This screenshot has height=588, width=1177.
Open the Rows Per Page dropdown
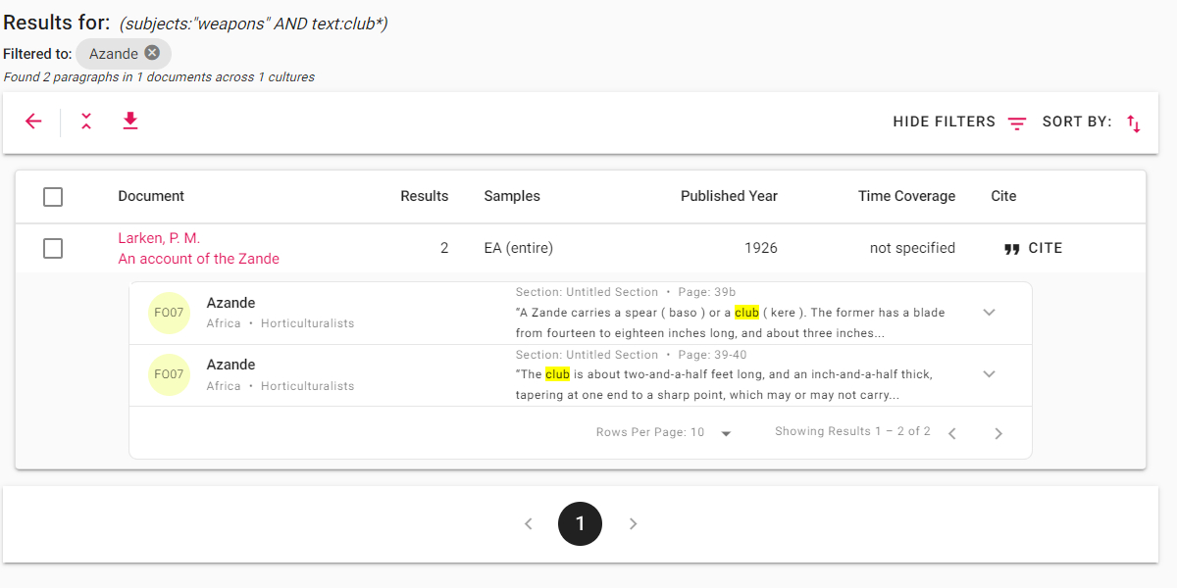pyautogui.click(x=726, y=433)
